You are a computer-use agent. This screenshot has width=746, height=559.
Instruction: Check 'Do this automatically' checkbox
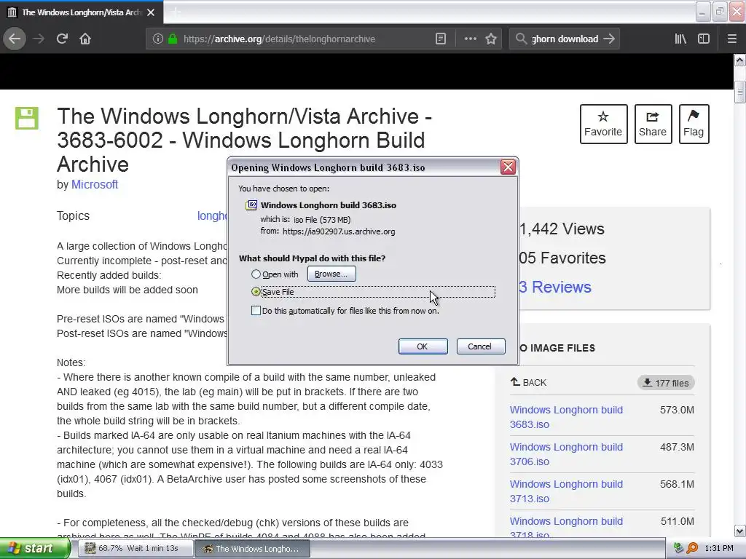point(256,310)
